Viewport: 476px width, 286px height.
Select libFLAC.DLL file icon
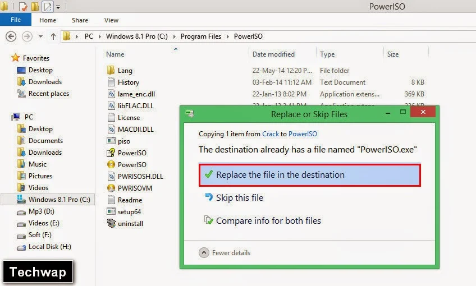click(111, 106)
